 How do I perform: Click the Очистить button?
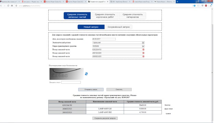click(119, 90)
